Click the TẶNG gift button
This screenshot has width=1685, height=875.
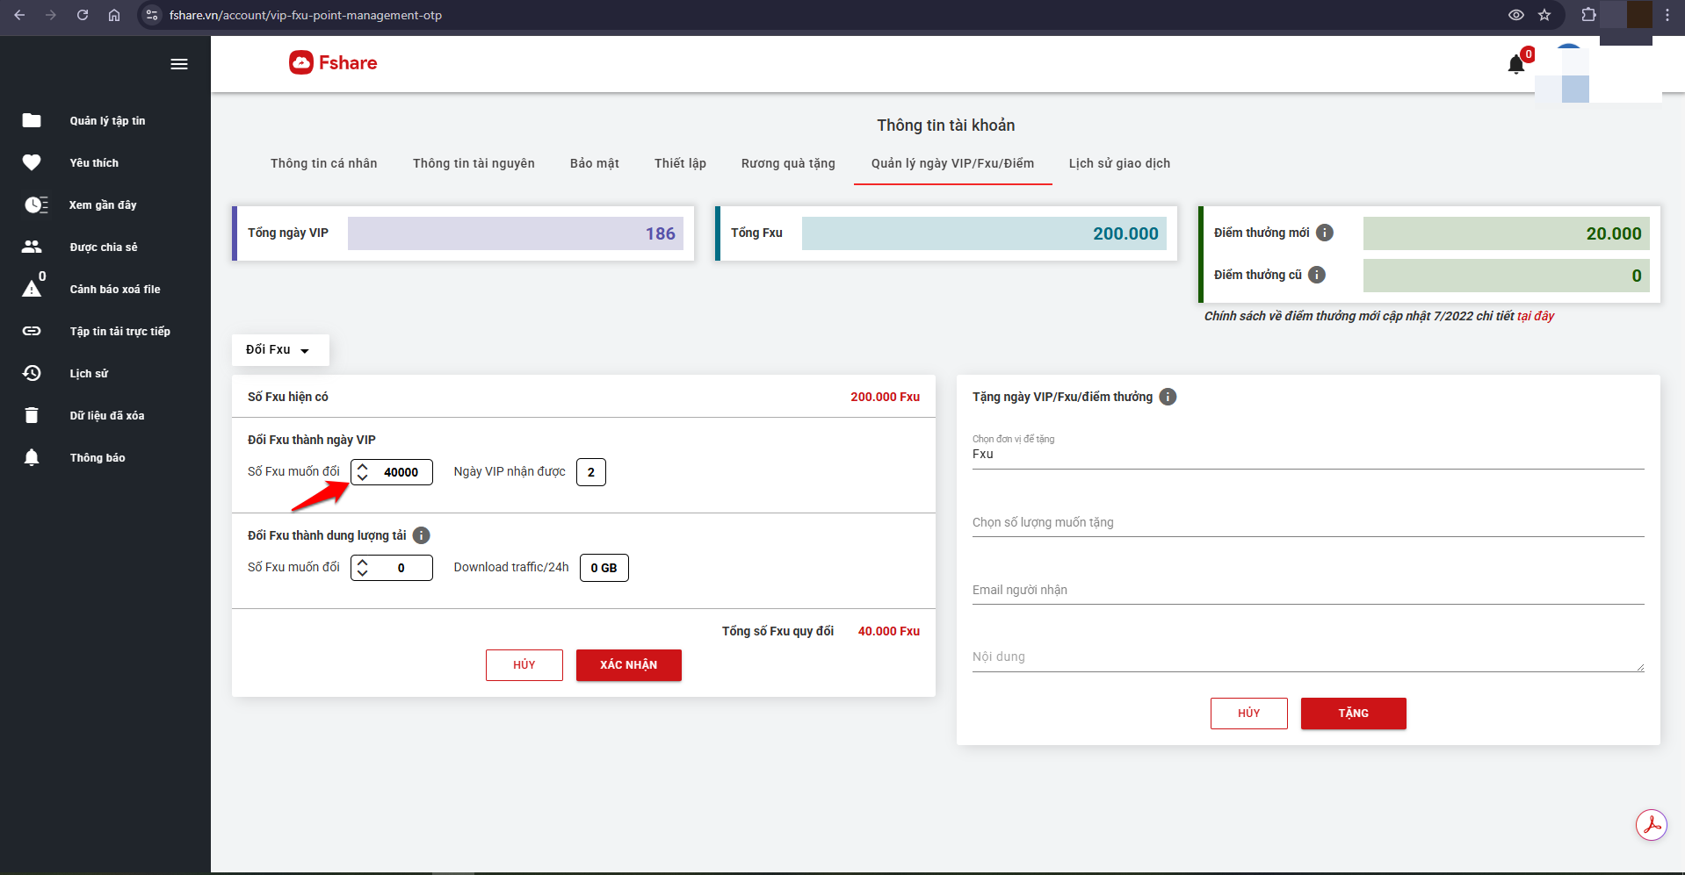(1353, 714)
